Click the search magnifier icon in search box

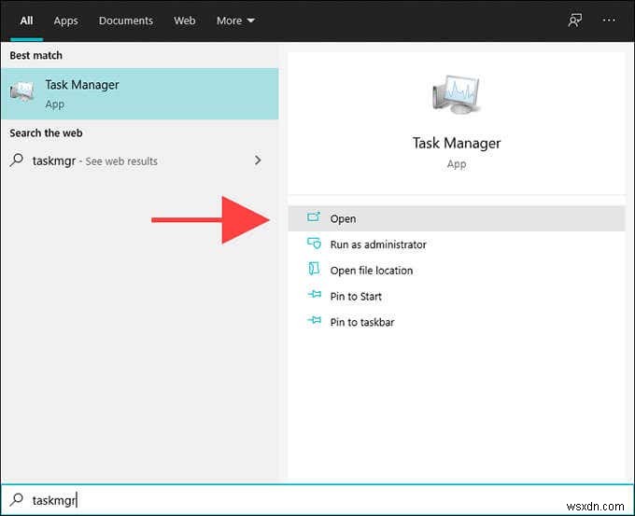[17, 499]
